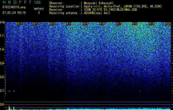Click the meteor label
Screen dimensions: 173x110
click(39, 9)
